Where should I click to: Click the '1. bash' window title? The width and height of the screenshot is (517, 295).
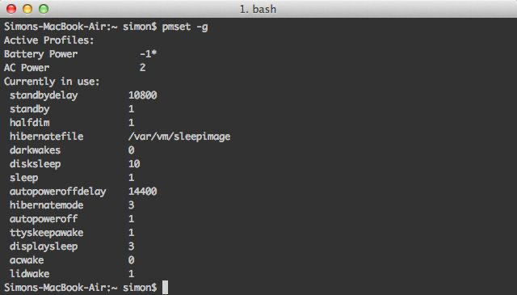tap(258, 9)
